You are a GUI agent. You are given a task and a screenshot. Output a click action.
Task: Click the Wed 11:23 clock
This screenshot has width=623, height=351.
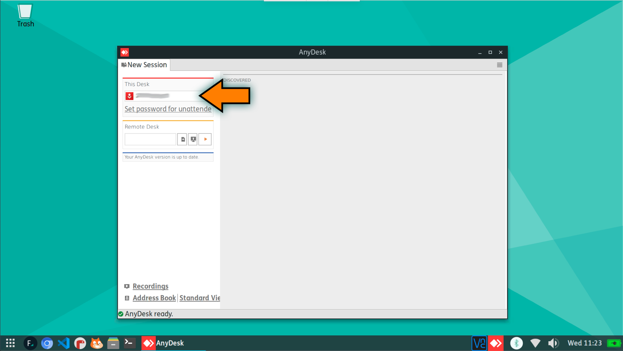585,343
